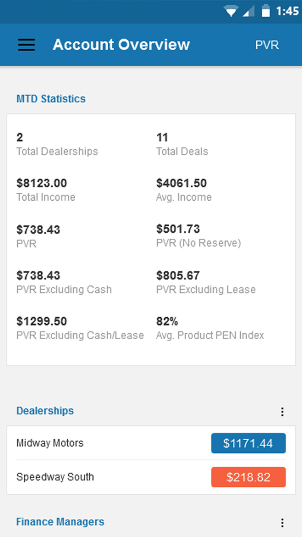Tap the Account Overview title
The height and width of the screenshot is (537, 302).
pyautogui.click(x=121, y=44)
